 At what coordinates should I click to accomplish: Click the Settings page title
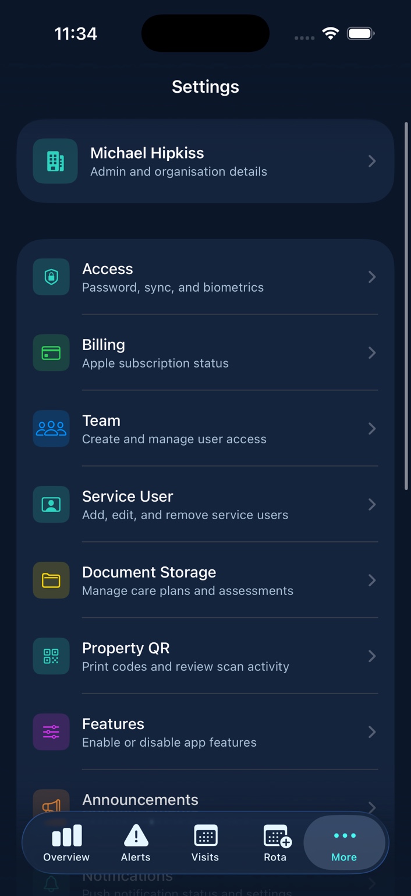pyautogui.click(x=205, y=86)
